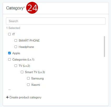Click the 1 Selected counter text

[13, 28]
